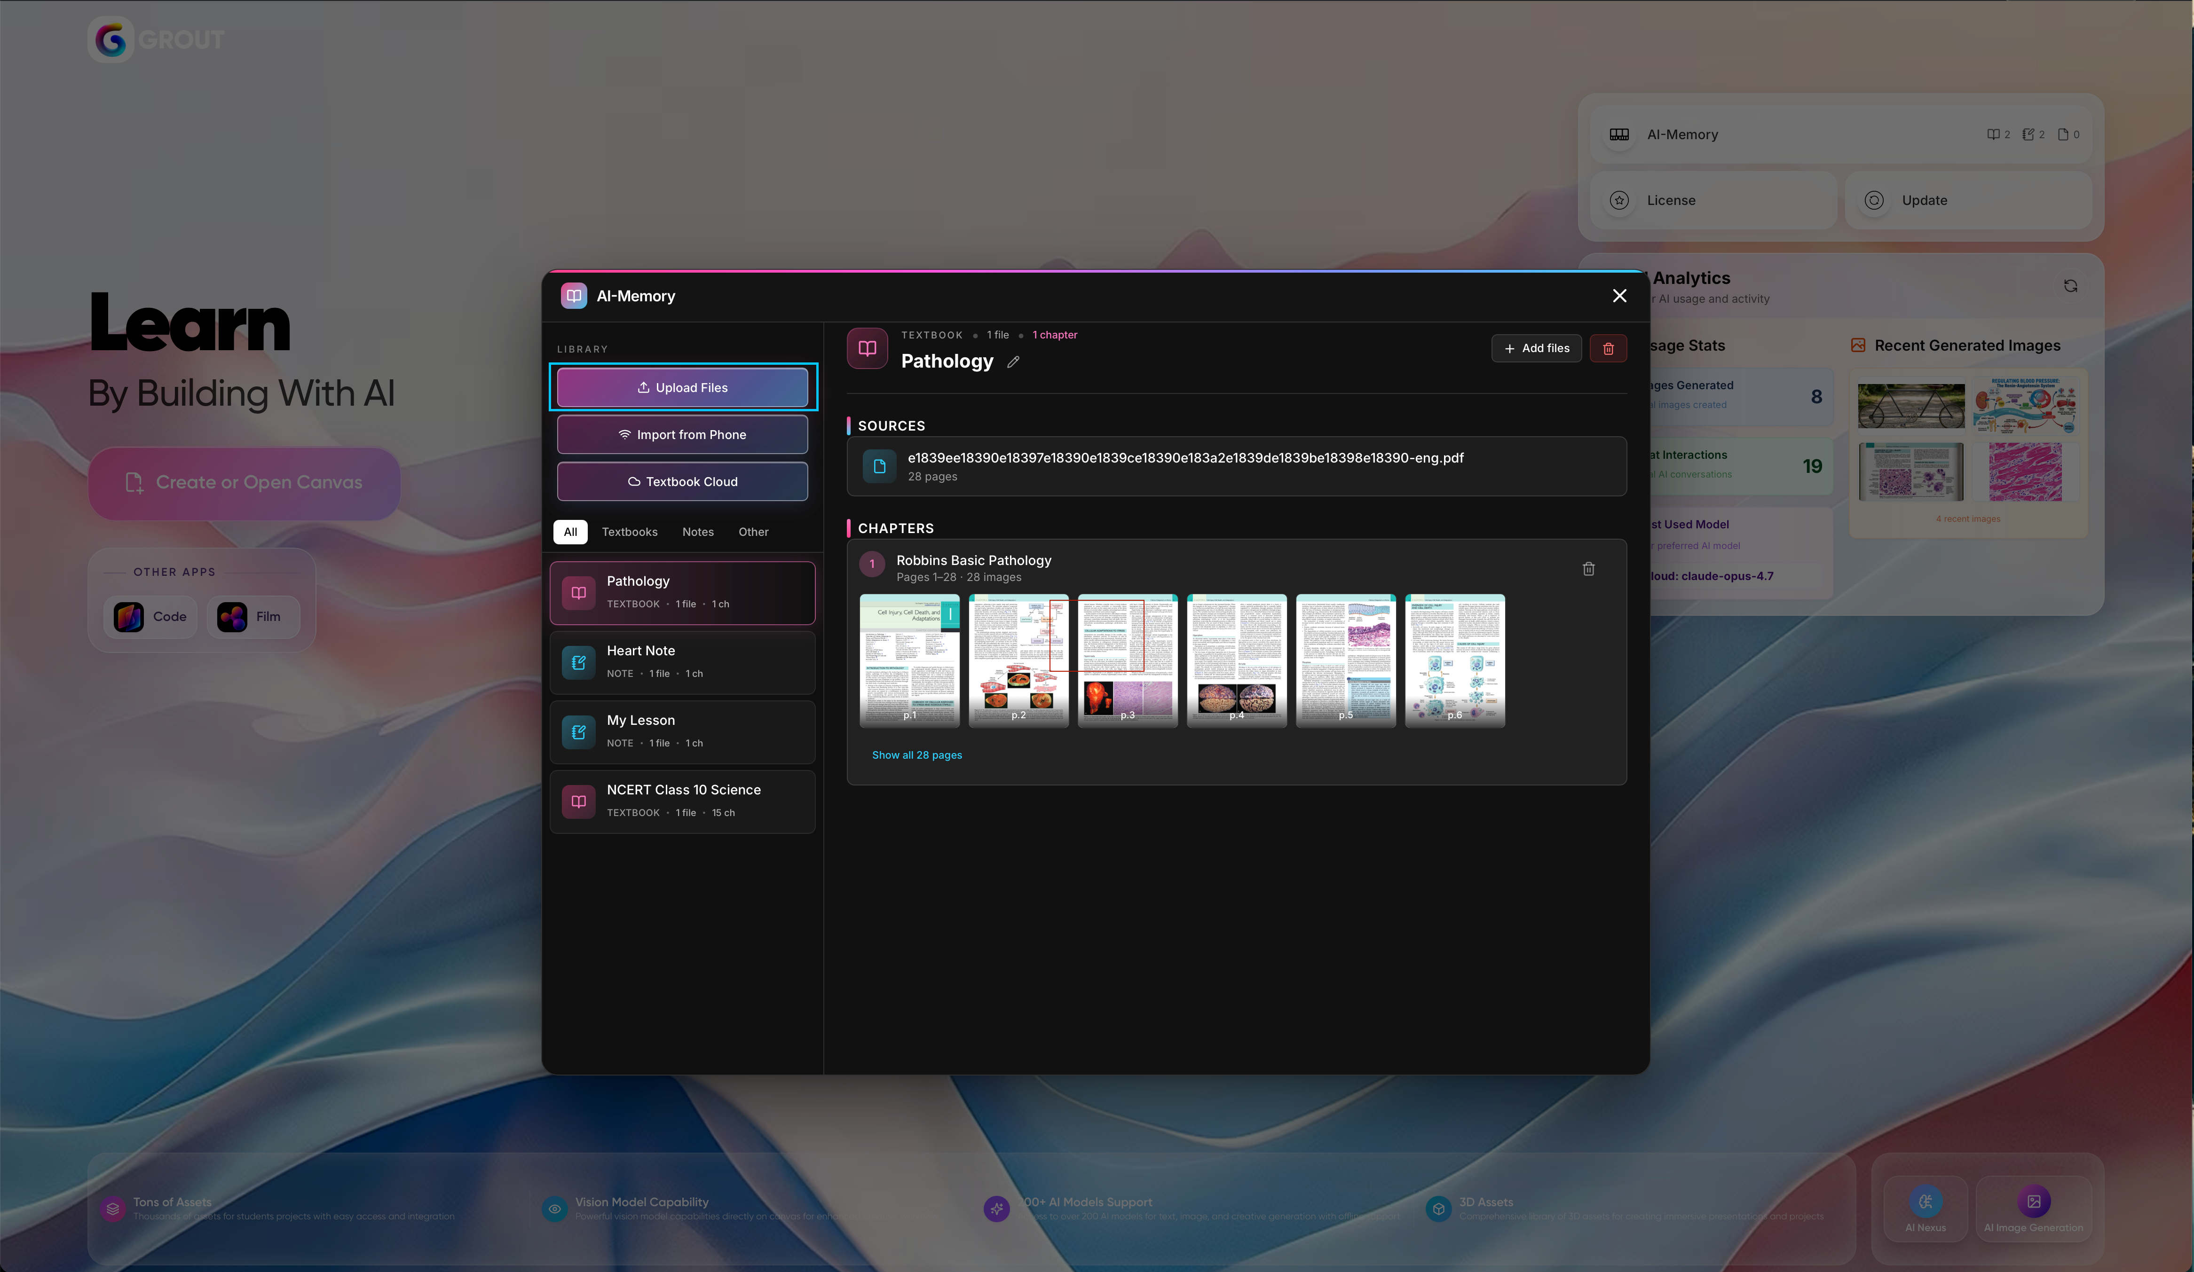
Task: Select the source PDF filename row
Action: coord(1236,467)
